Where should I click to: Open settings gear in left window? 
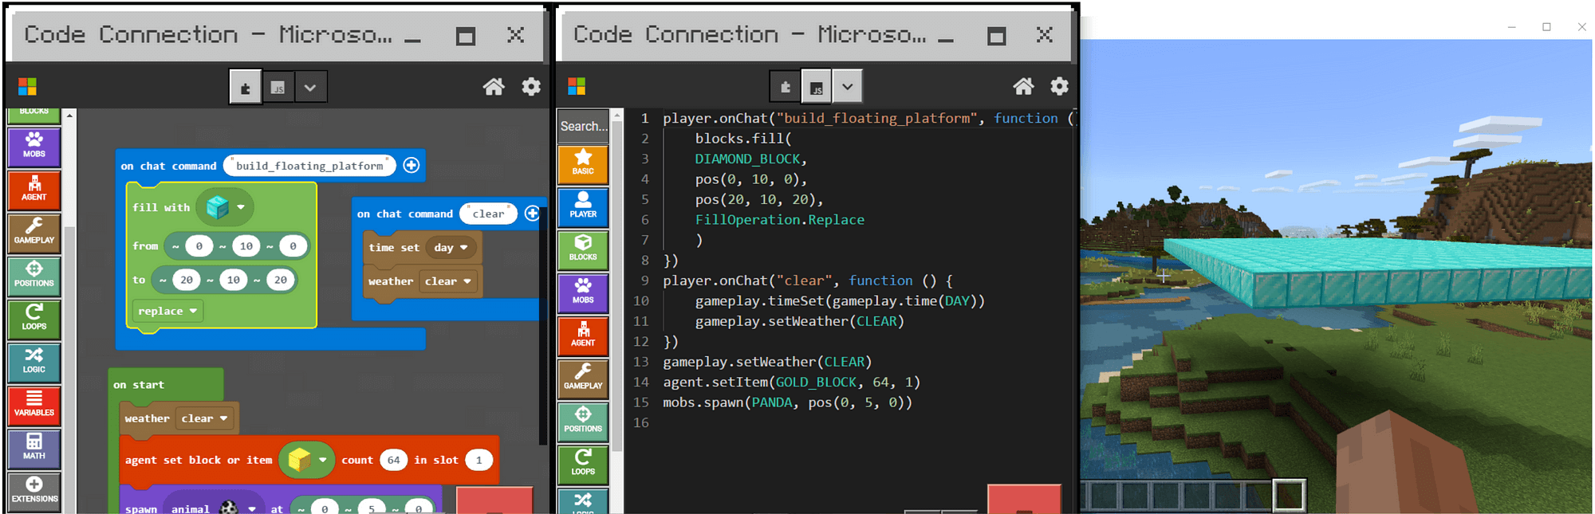(x=531, y=87)
